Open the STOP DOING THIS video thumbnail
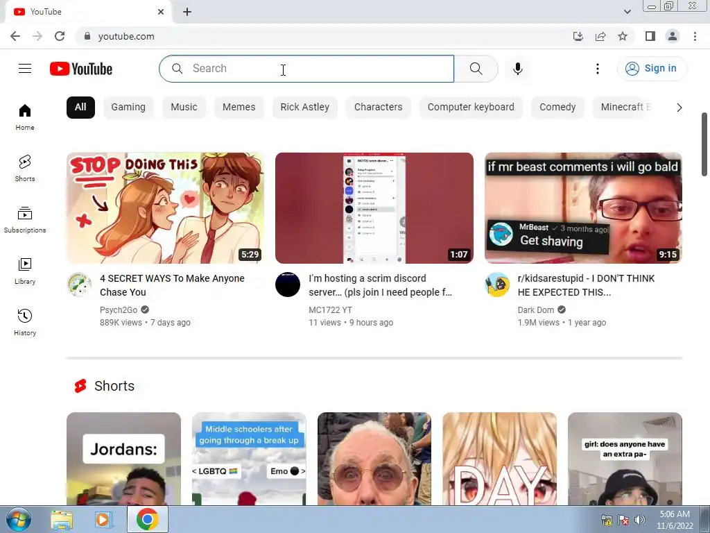The height and width of the screenshot is (533, 710). pyautogui.click(x=165, y=208)
